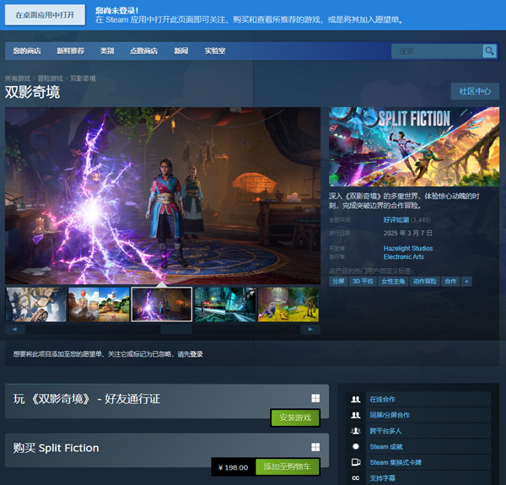Image resolution: width=506 pixels, height=485 pixels.
Task: Click the search magnifier icon
Action: point(489,51)
